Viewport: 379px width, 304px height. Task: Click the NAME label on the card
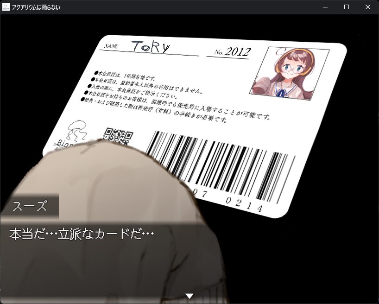[112, 46]
